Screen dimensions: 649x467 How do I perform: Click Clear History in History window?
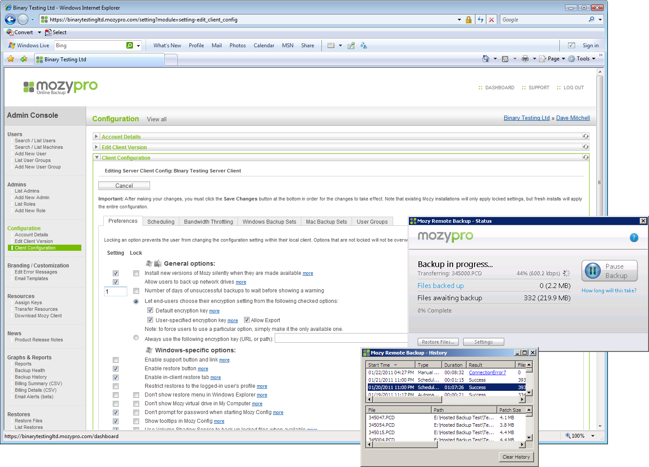516,457
